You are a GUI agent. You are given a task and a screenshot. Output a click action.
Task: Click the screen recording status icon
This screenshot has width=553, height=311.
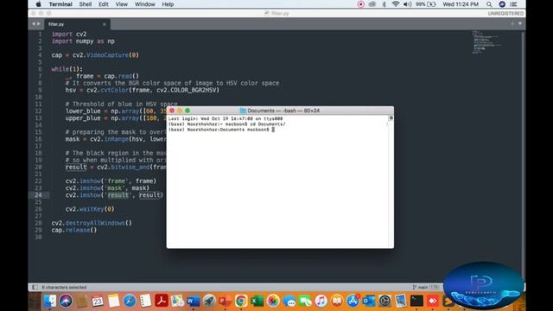coord(360,4)
